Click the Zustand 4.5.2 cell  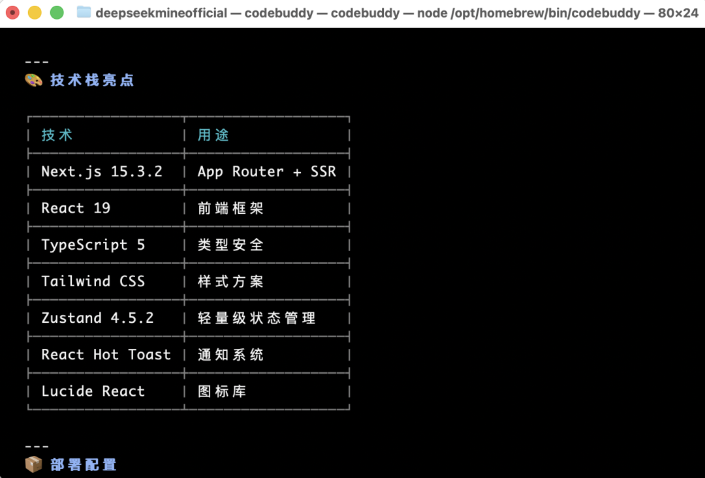[97, 318]
